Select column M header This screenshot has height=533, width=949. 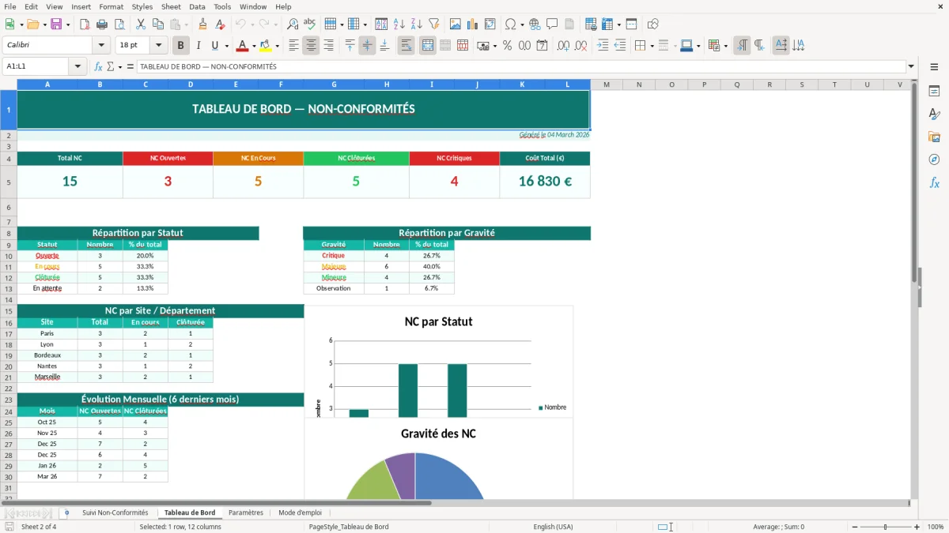click(x=607, y=84)
